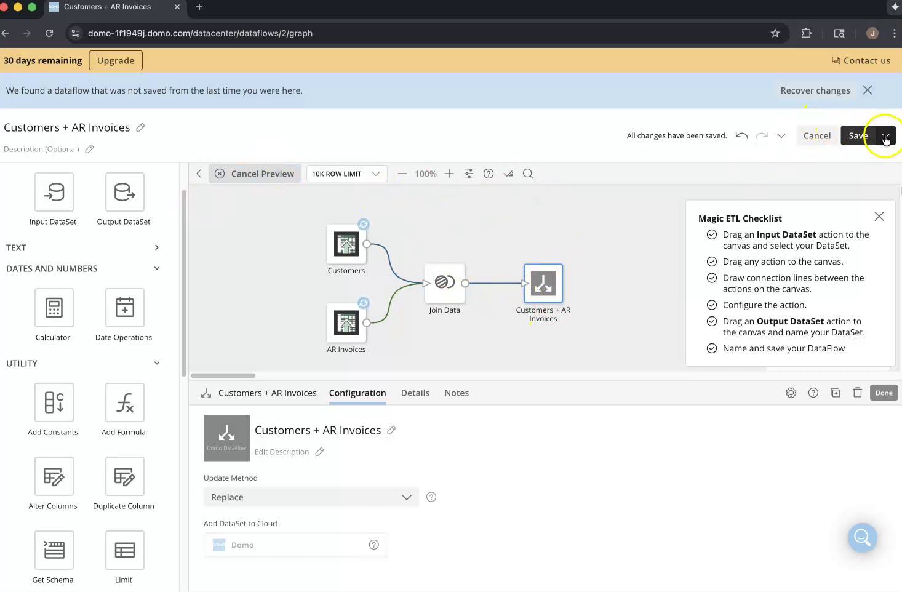This screenshot has height=592, width=902.
Task: Select the Join Data node
Action: (x=444, y=283)
